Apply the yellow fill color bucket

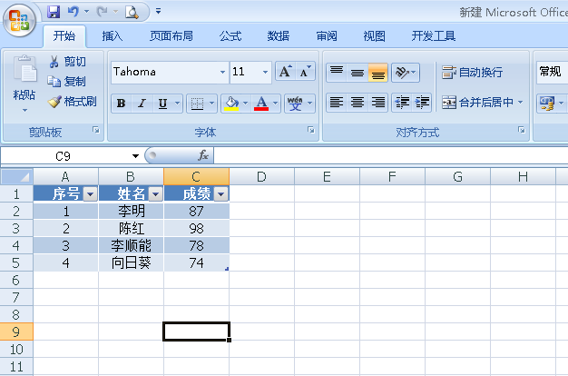(231, 104)
